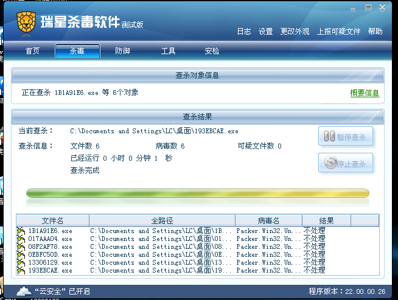398x300 pixels.
Task: Click the 查杀结果 section header
Action: pyautogui.click(x=197, y=116)
